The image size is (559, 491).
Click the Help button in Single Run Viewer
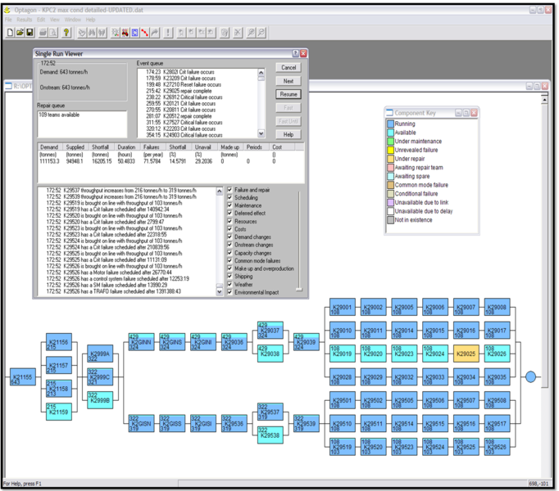[x=289, y=134]
